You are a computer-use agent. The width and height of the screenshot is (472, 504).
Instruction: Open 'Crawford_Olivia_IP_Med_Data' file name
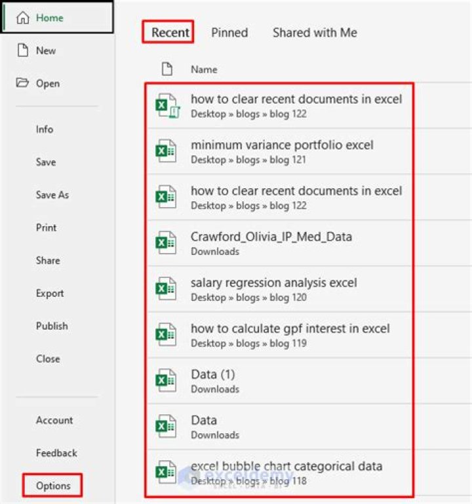click(x=271, y=237)
